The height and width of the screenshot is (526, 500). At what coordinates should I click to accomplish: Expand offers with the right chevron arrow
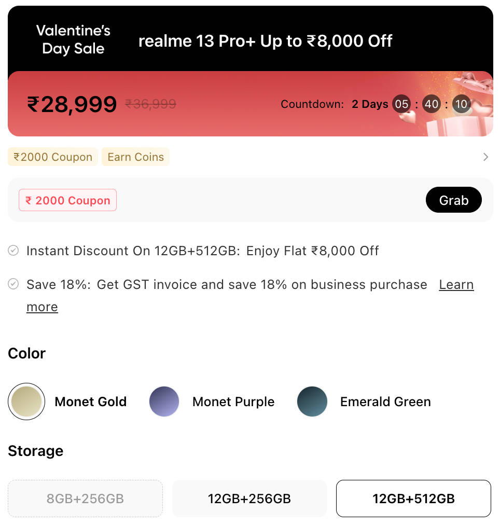[485, 157]
